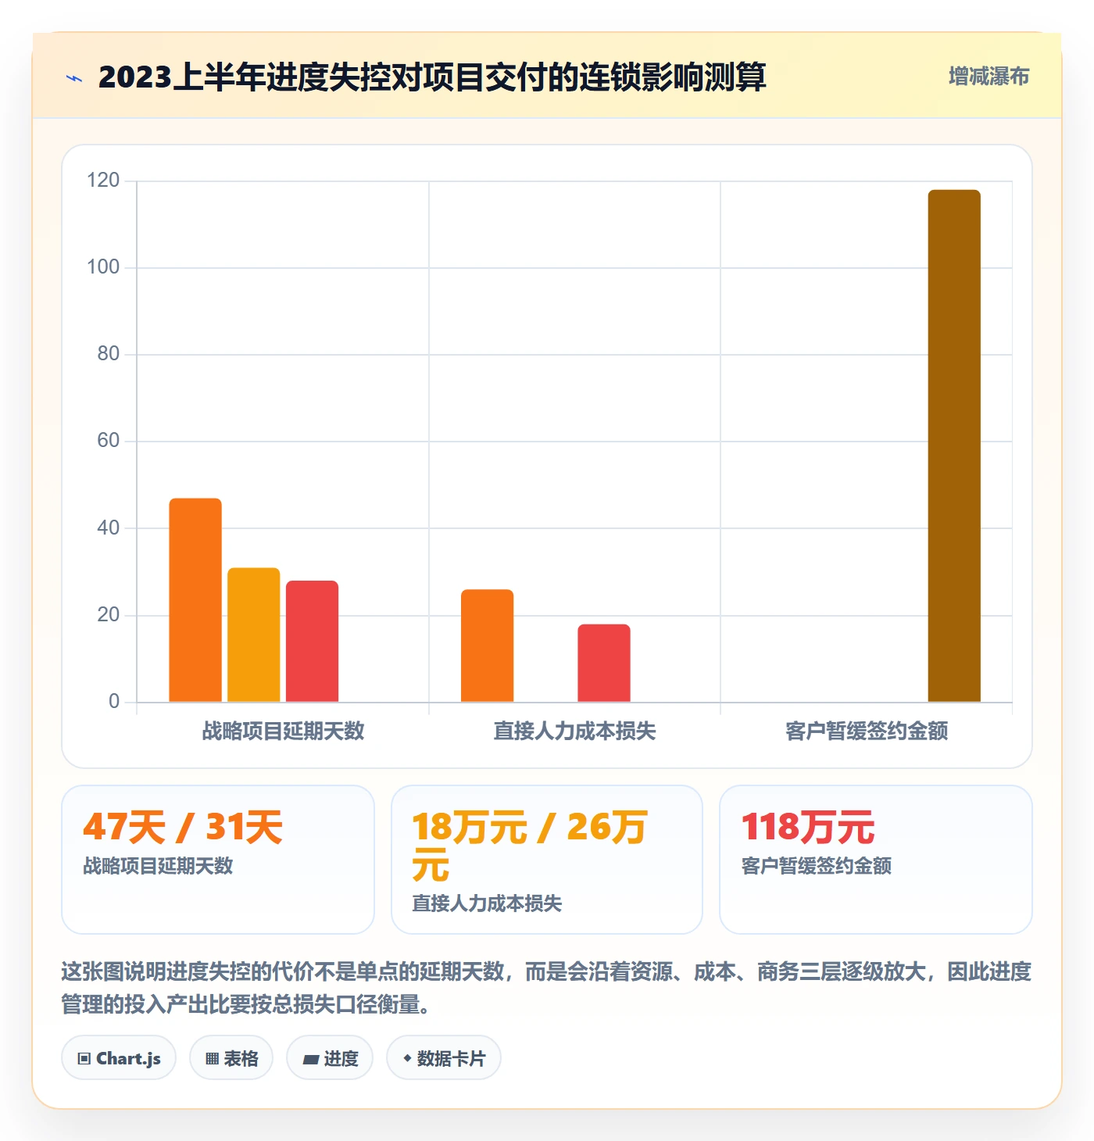Click the red 28 bar in 战略项目延期天数
The width and height of the screenshot is (1094, 1141).
312,641
